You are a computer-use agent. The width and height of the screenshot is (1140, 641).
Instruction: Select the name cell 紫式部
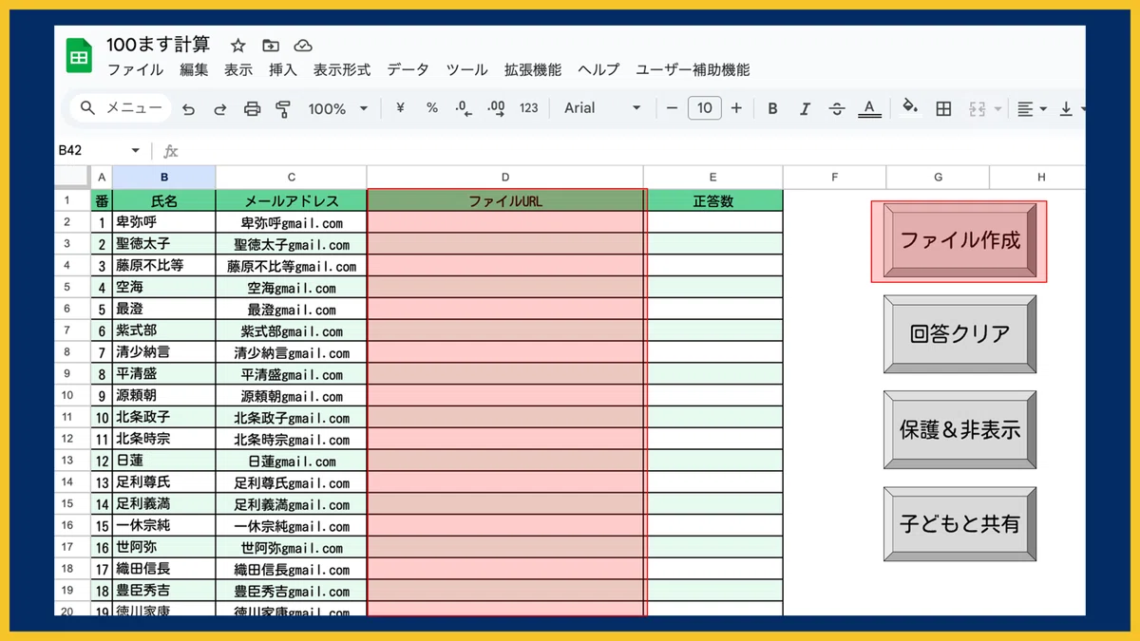[x=164, y=330]
